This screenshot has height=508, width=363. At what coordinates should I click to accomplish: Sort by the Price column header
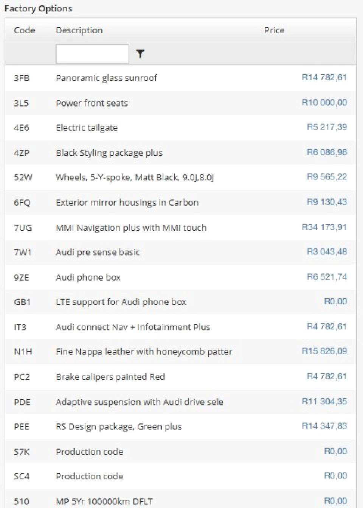[274, 30]
